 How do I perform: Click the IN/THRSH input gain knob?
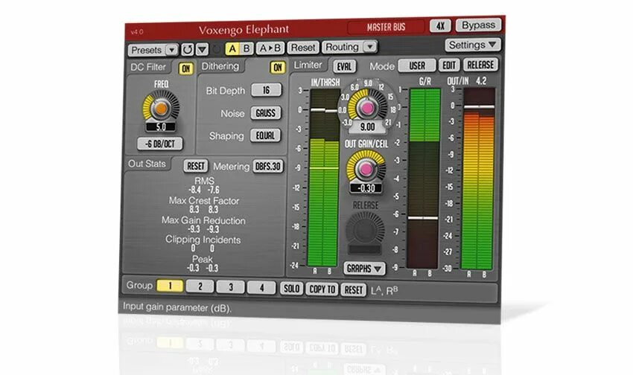[x=367, y=107]
